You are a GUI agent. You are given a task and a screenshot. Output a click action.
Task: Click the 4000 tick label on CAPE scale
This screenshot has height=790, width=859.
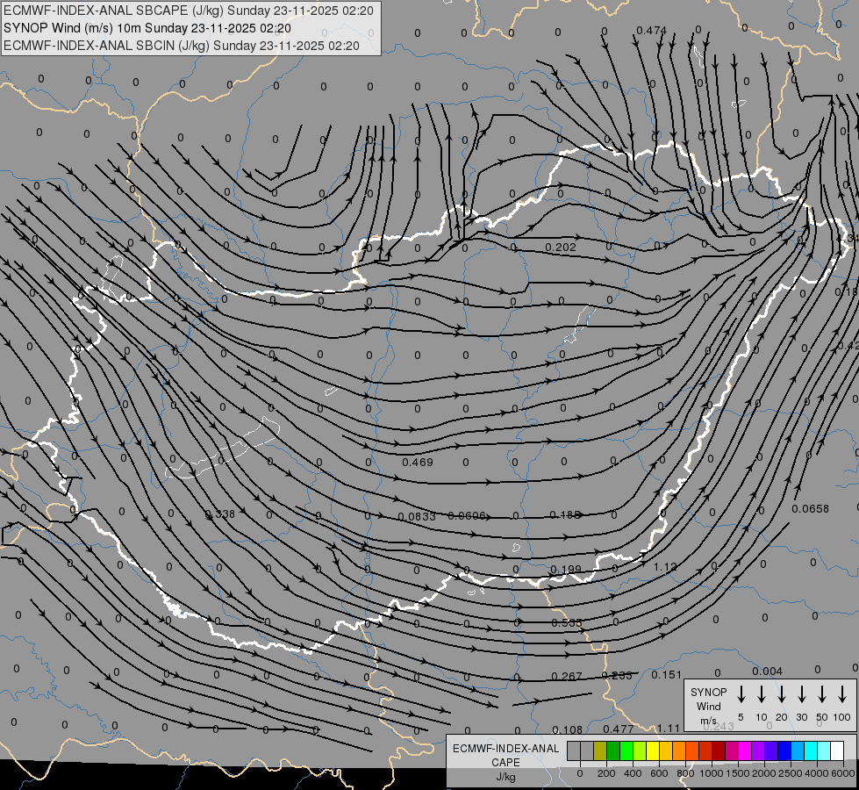coord(816,773)
